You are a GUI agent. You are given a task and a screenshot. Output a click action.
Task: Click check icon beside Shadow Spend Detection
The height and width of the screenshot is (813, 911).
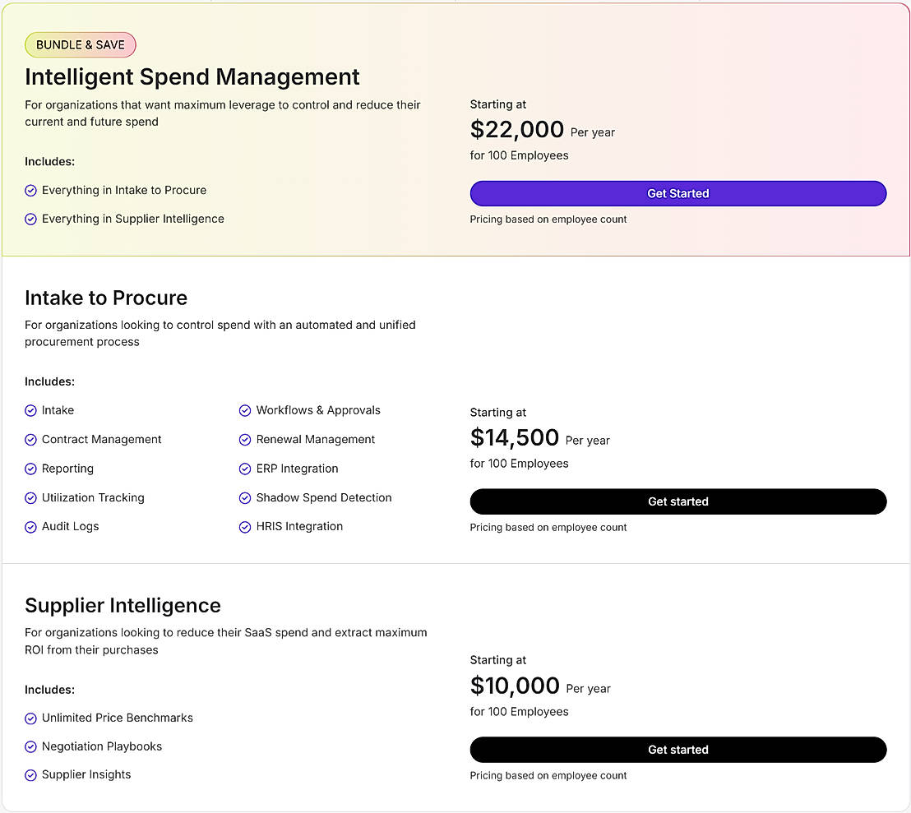click(x=245, y=498)
